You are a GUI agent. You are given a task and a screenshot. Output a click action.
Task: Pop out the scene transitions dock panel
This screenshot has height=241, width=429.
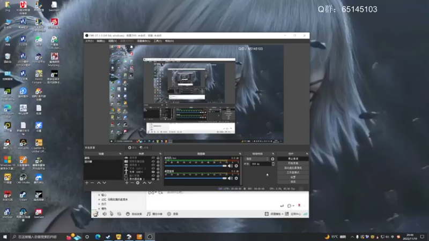(x=273, y=154)
